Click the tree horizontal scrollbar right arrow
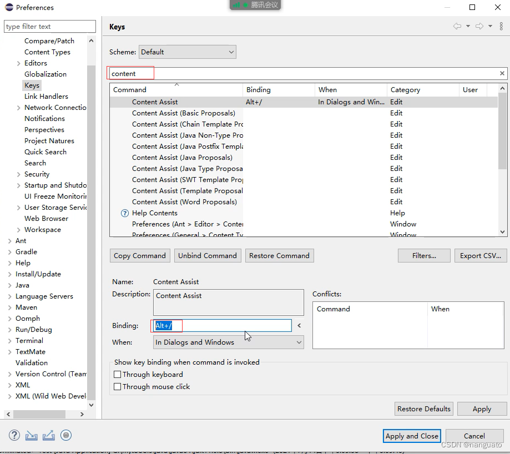 pyautogui.click(x=82, y=415)
